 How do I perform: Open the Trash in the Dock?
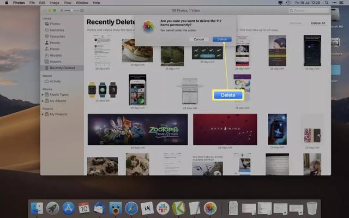tap(311, 208)
